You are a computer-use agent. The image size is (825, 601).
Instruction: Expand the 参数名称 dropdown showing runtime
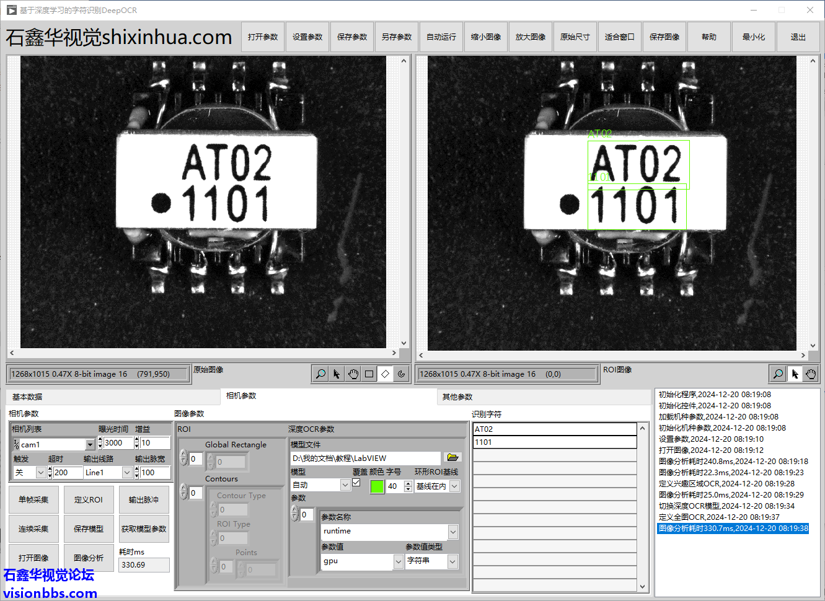tap(453, 532)
